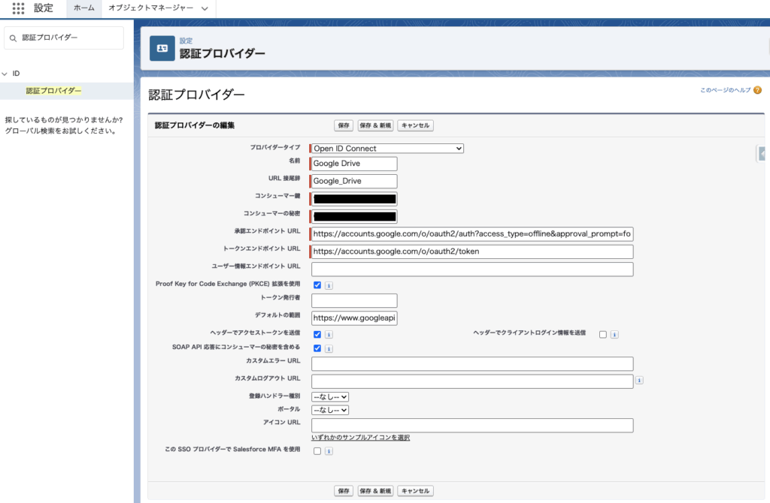Uncheck the Proof Key for Code Exchange checkbox
Image resolution: width=770 pixels, height=503 pixels.
coord(317,285)
